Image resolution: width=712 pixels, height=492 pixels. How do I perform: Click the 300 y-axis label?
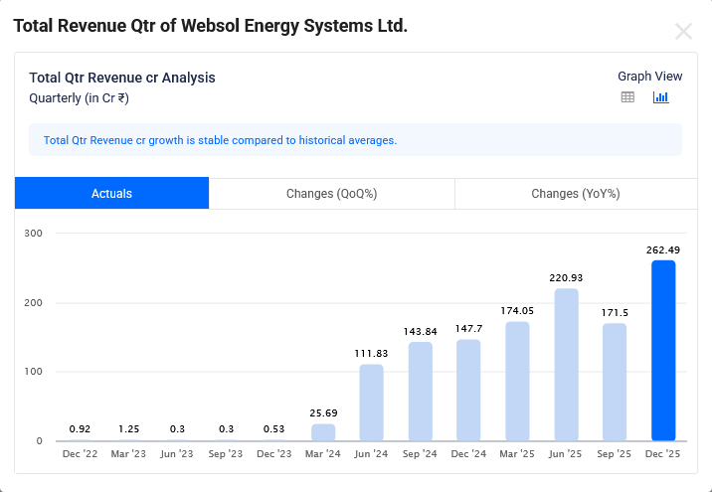pos(33,234)
